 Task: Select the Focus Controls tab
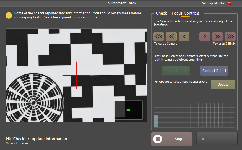pyautogui.click(x=185, y=13)
